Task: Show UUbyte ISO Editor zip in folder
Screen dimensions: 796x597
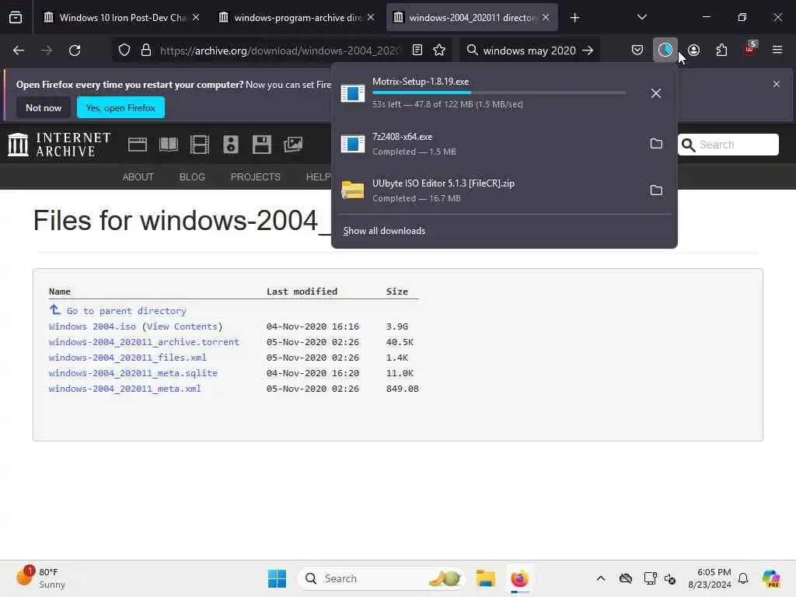Action: 656,190
